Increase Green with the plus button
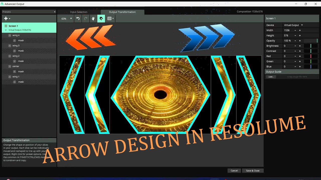This screenshot has height=180, width=321. pyautogui.click(x=300, y=61)
